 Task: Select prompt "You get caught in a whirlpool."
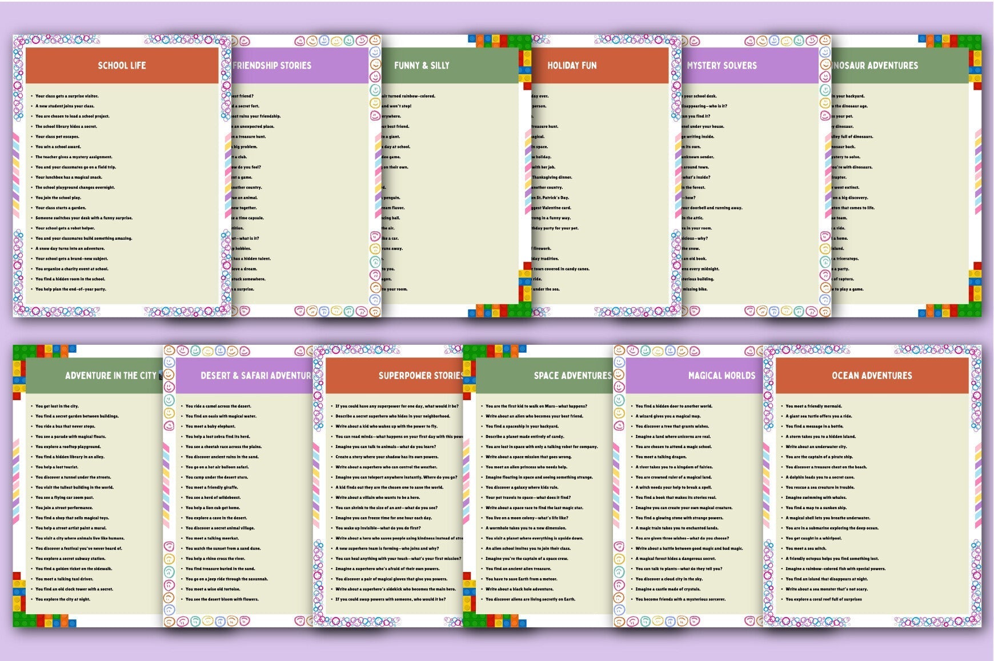(814, 538)
